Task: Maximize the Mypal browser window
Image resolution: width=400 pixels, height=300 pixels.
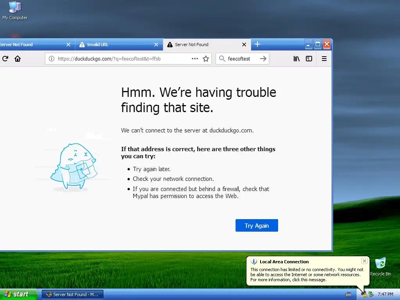Action: pos(318,45)
